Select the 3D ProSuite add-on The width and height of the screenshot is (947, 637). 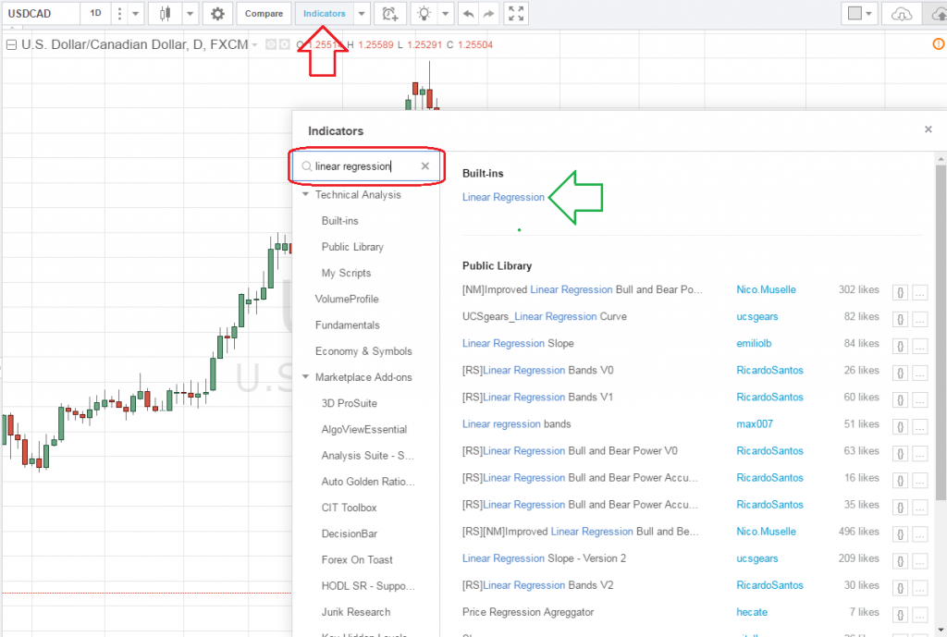[349, 403]
